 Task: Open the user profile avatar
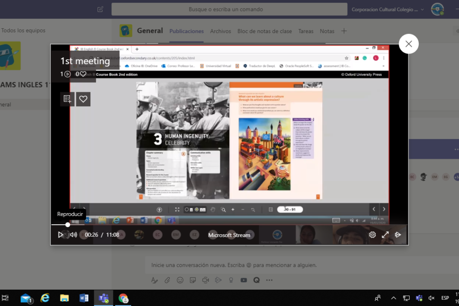437,9
